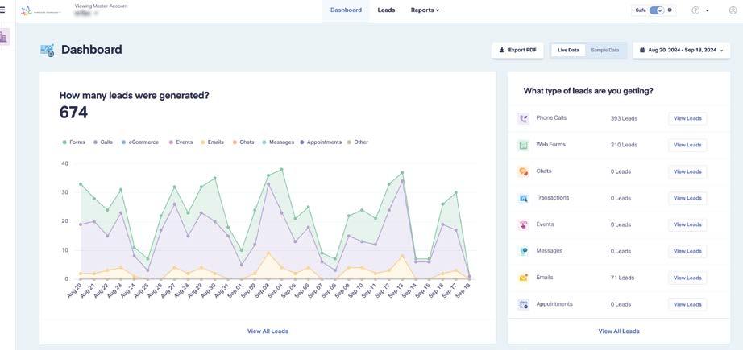Go to the Leads tab
This screenshot has width=743, height=350.
(386, 10)
